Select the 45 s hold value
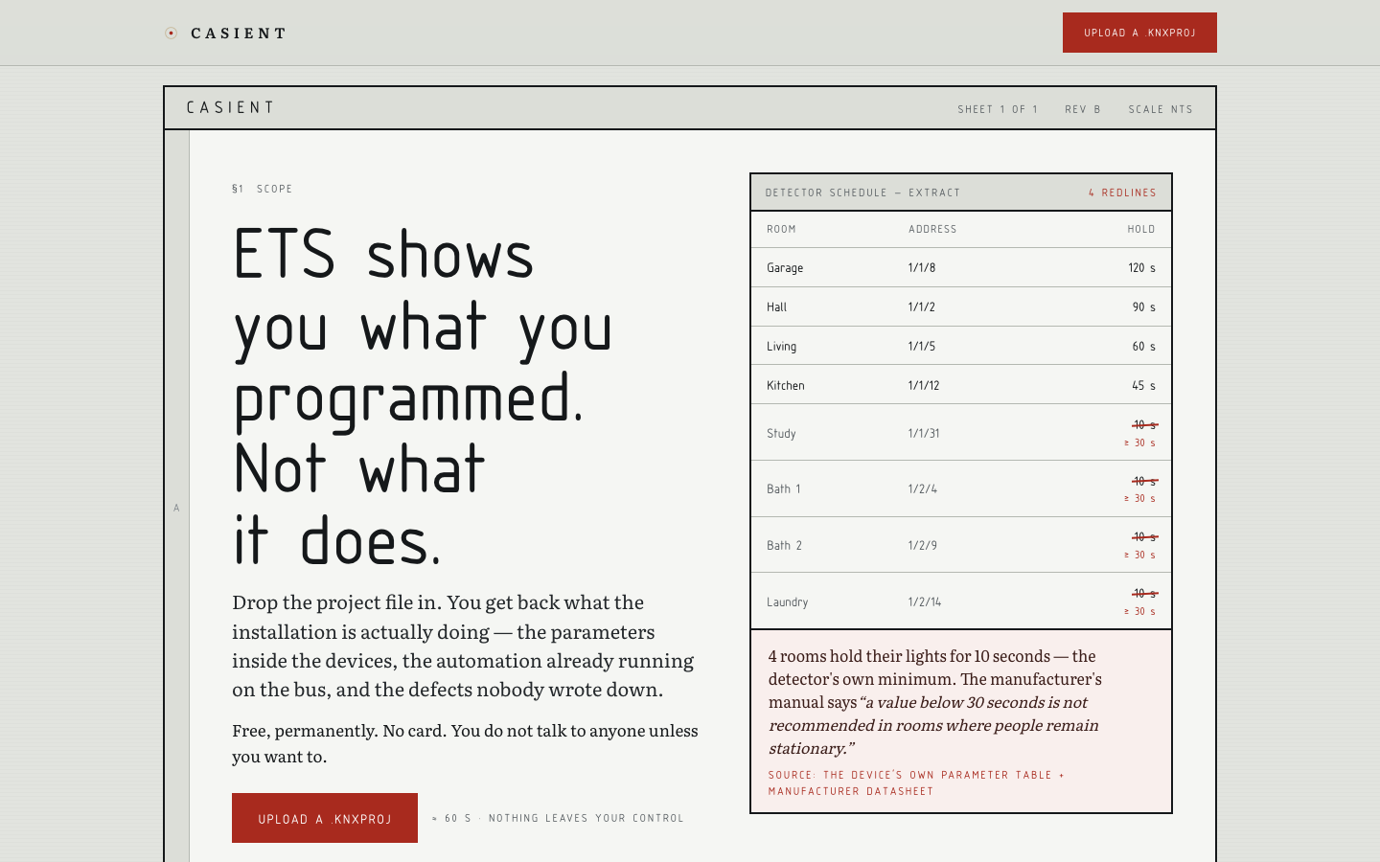 1144,386
